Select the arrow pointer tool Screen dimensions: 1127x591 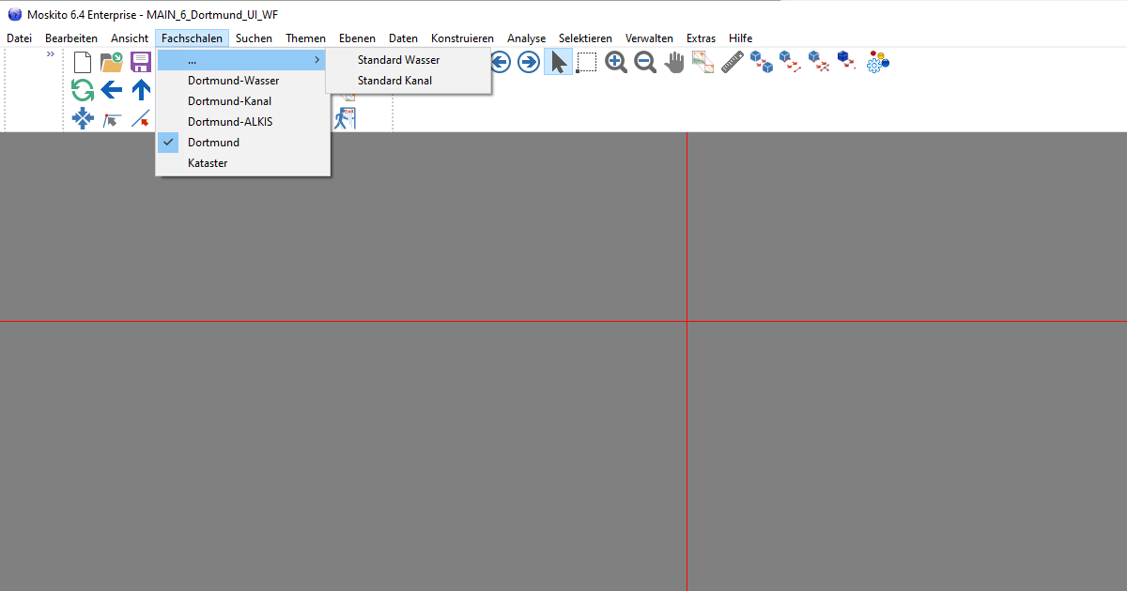[558, 63]
